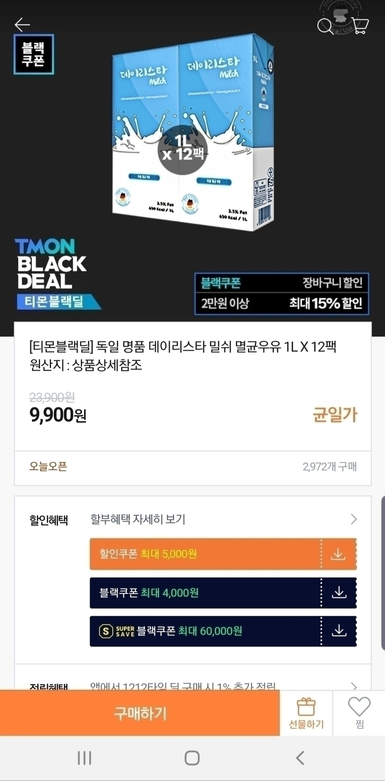The width and height of the screenshot is (385, 781).
Task: Expand the 적립혜택 row chevron
Action: tap(354, 686)
